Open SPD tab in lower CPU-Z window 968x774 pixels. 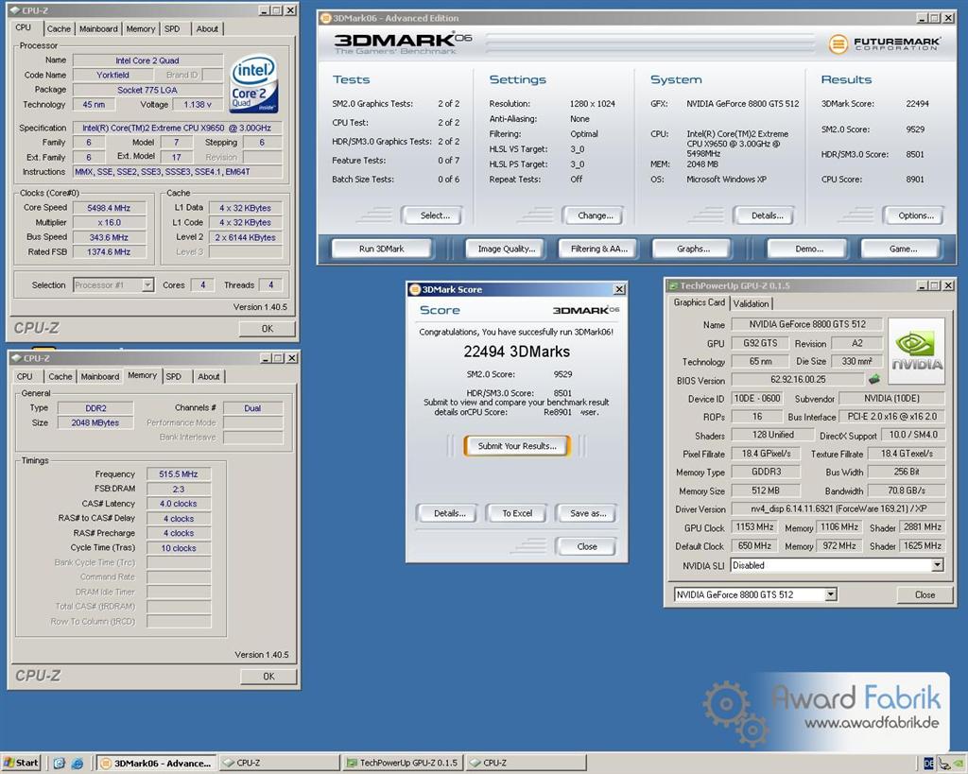click(x=174, y=376)
